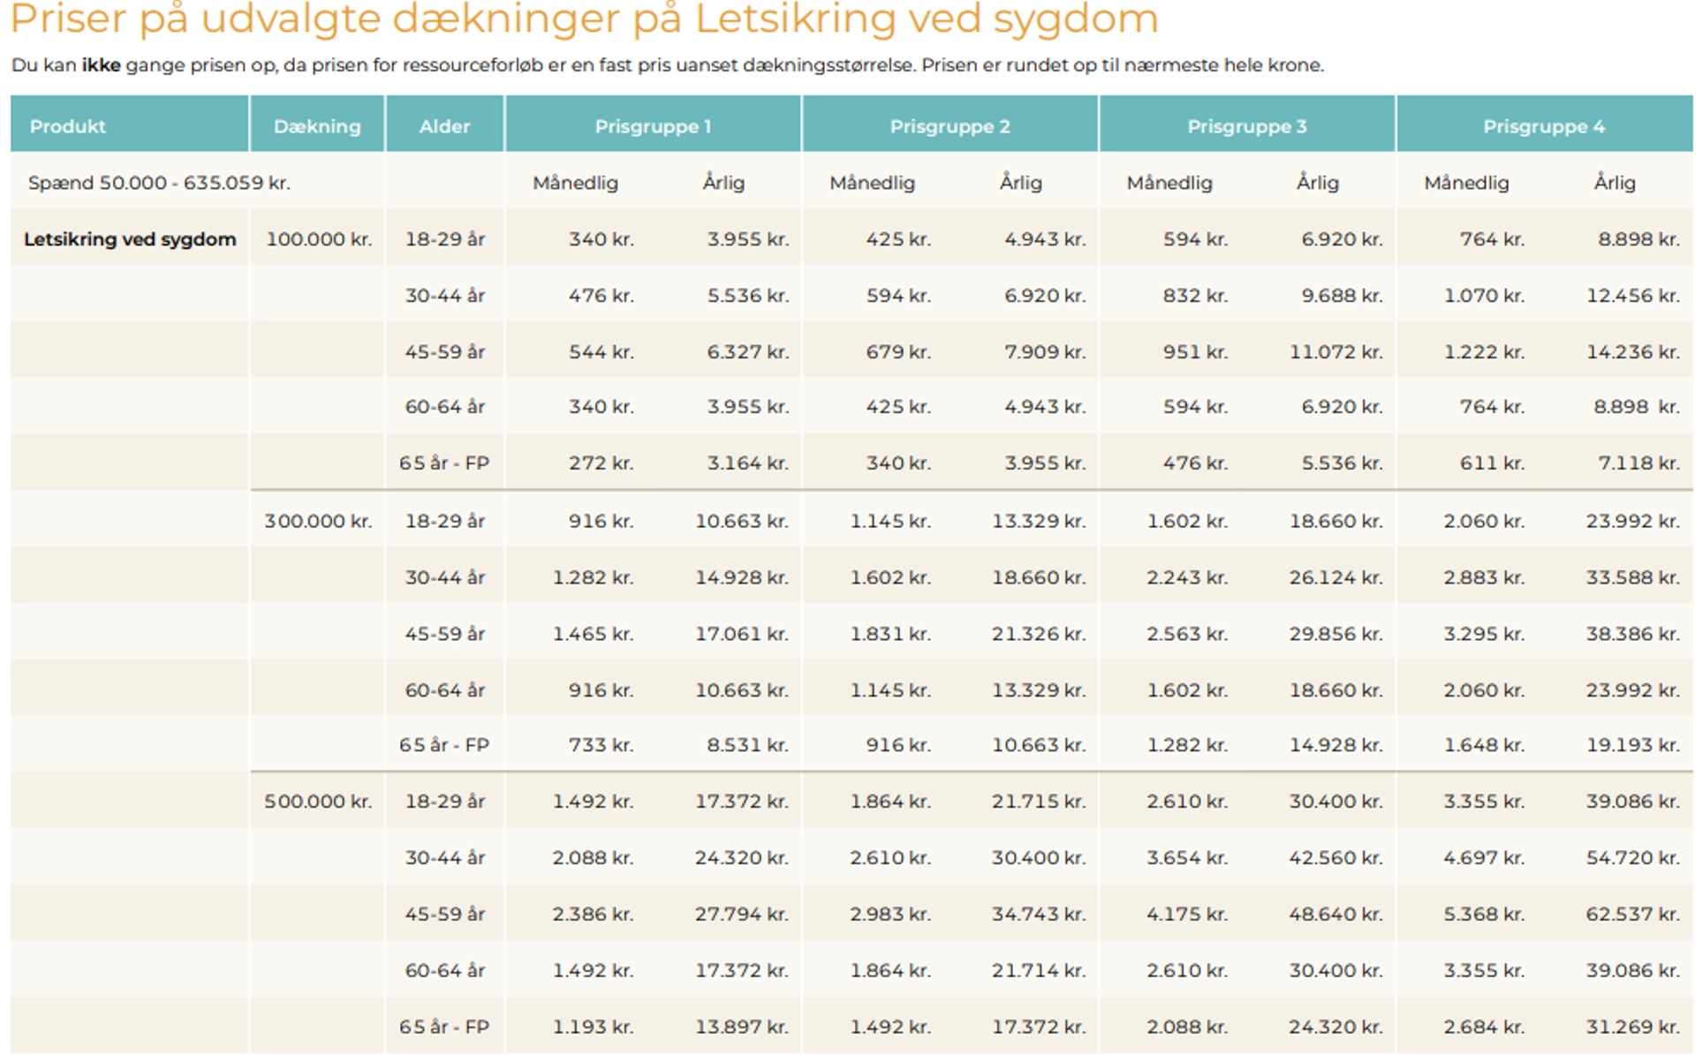Viewport: 1696px width, 1055px height.
Task: Click the '17.061 kr.' price cell
Action: tap(742, 634)
